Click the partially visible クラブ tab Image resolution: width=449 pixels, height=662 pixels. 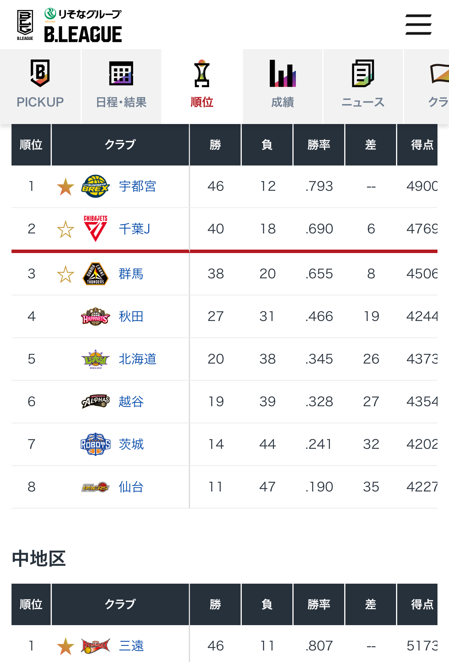point(426,86)
